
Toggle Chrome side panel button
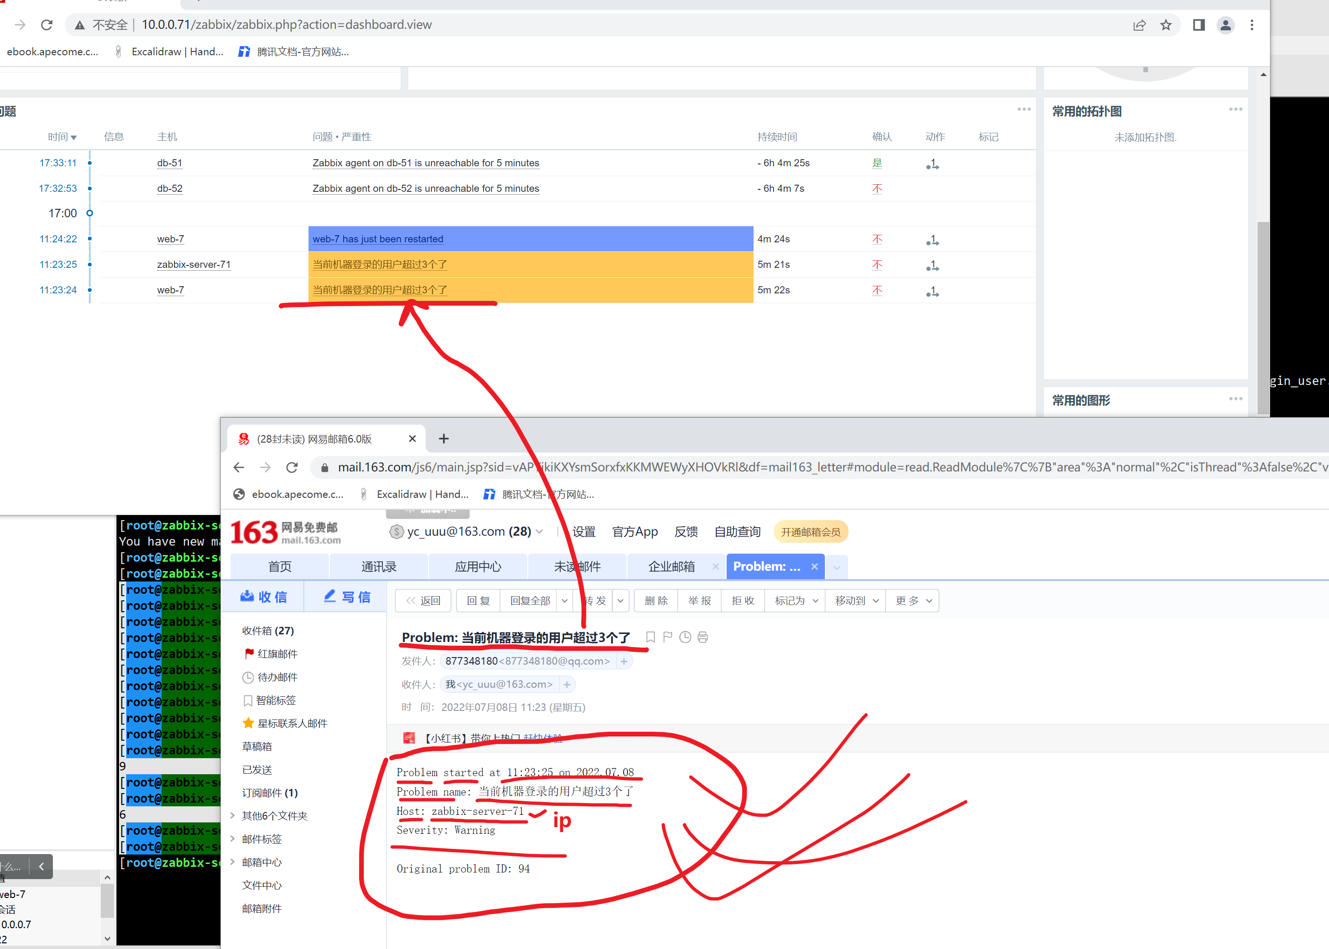1199,25
